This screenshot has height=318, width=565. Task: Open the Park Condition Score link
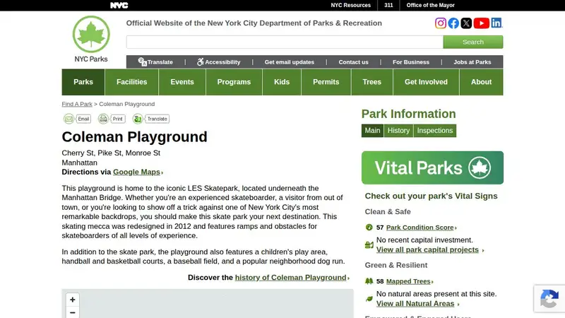click(420, 228)
